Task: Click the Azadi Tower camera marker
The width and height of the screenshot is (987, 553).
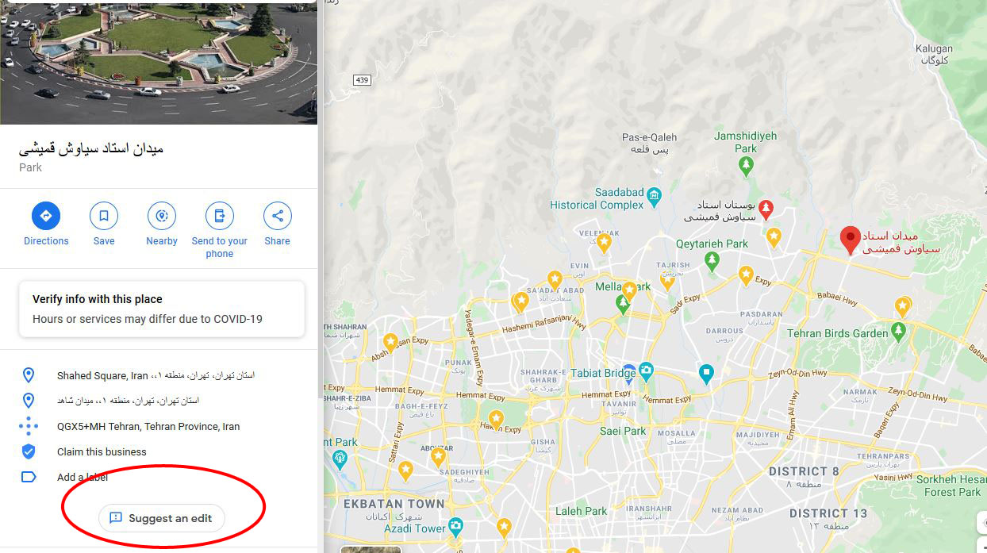Action: point(455,525)
